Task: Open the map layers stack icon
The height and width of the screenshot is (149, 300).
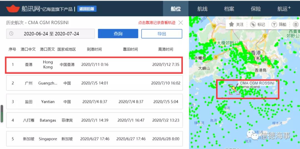Action: tap(296, 24)
